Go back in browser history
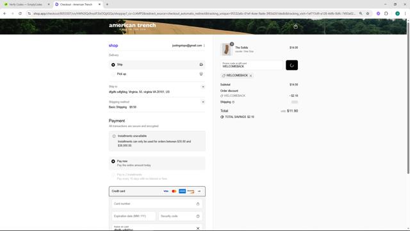Screen dimensions: 410x231 click(x=4, y=13)
